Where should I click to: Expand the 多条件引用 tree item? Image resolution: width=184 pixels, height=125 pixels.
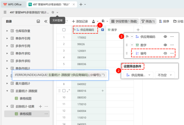pos(7,46)
